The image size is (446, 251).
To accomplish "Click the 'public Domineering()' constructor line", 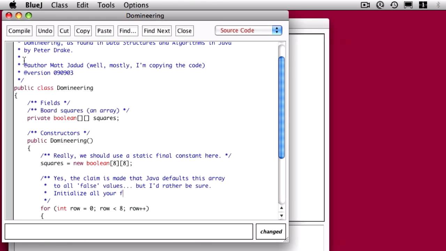I will 60,140.
